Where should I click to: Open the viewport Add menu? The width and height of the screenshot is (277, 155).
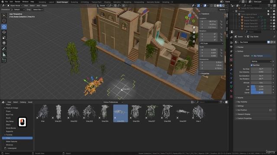(38, 6)
